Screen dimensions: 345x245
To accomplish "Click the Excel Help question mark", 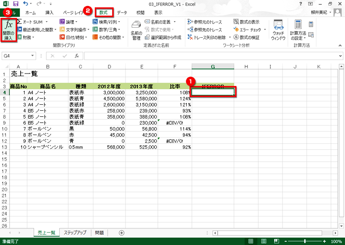I will (x=300, y=4).
